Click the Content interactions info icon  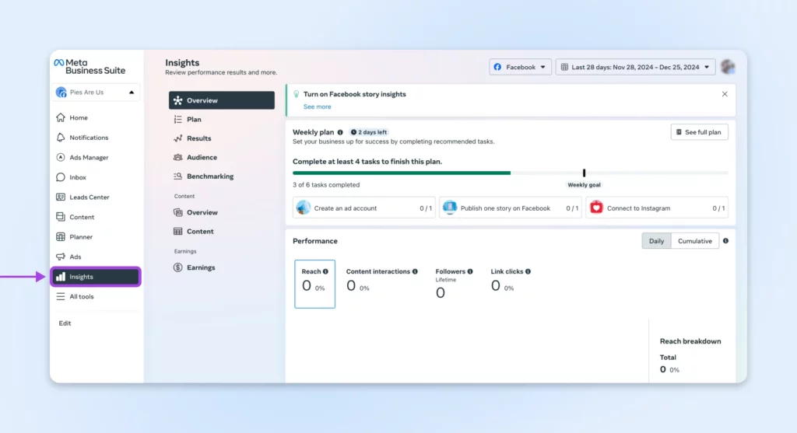click(416, 271)
